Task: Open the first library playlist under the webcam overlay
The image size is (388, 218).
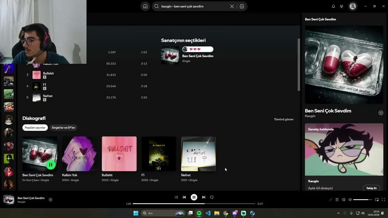Action: click(x=9, y=68)
